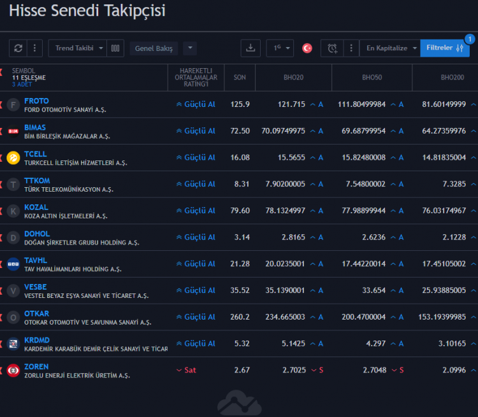478x417 pixels.
Task: Click the download export icon
Action: 250,48
